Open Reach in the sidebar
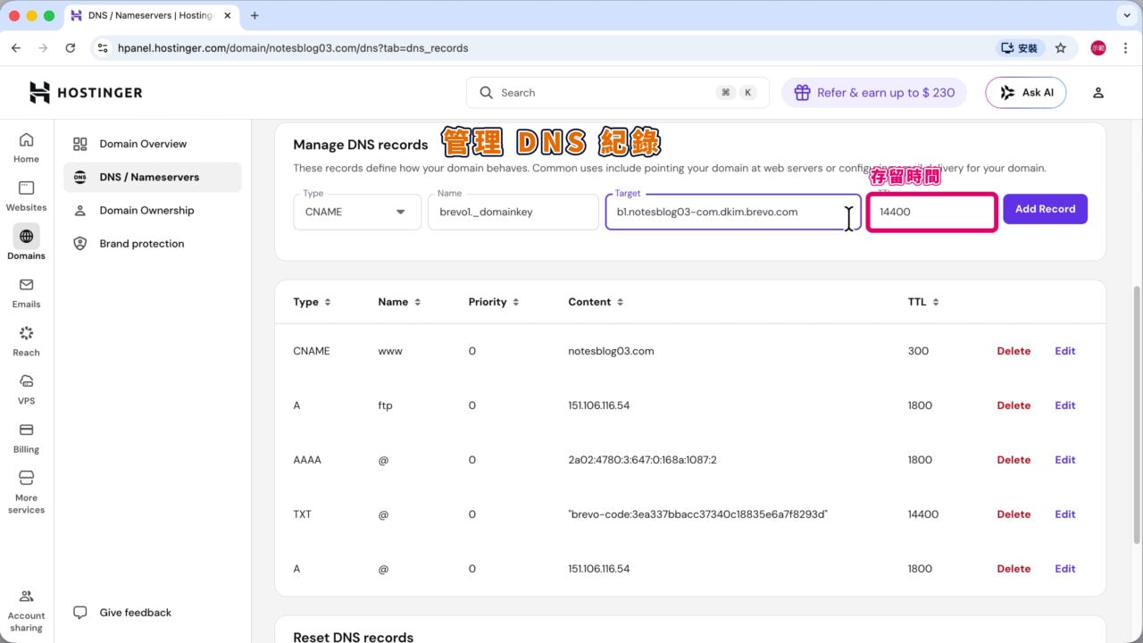1143x643 pixels. [x=26, y=340]
